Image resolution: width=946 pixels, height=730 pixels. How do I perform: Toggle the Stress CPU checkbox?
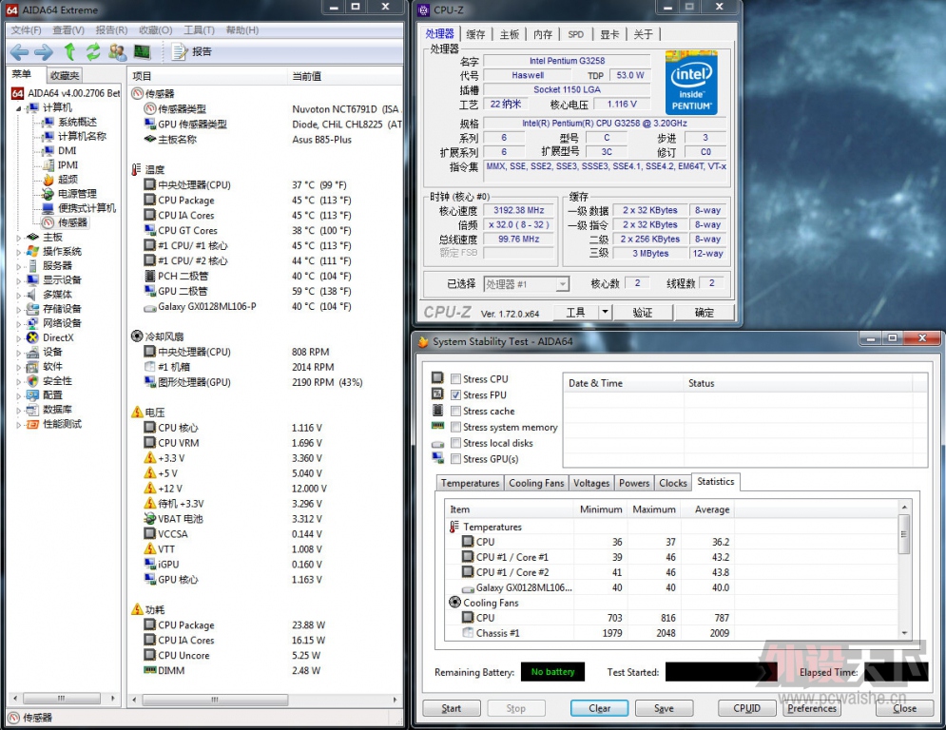click(456, 379)
